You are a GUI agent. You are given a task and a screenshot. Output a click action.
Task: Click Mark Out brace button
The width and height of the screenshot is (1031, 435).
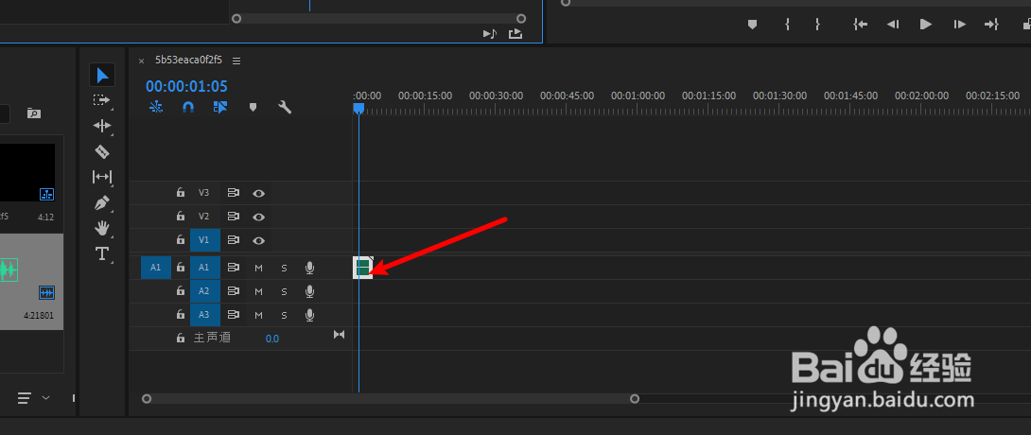pos(817,25)
